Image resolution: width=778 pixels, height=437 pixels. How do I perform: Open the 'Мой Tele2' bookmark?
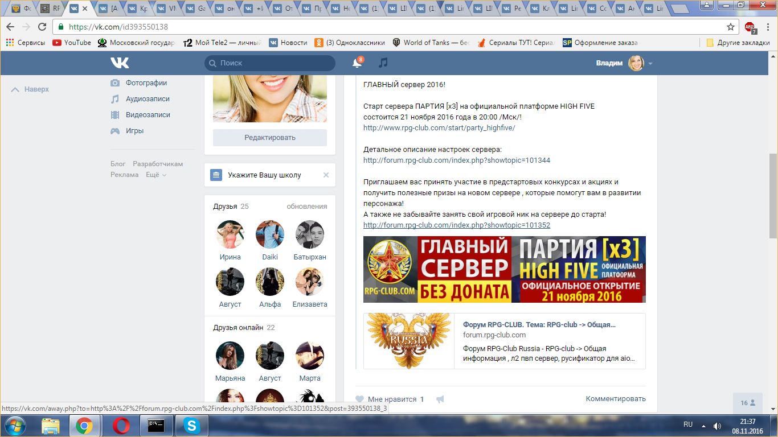[x=222, y=43]
